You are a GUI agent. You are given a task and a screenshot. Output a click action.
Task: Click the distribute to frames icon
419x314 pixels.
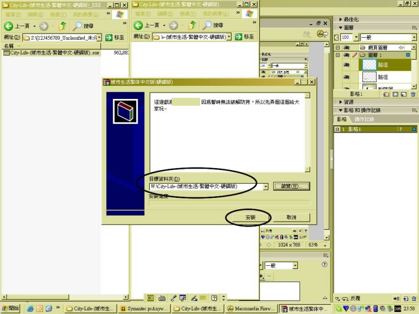396,298
